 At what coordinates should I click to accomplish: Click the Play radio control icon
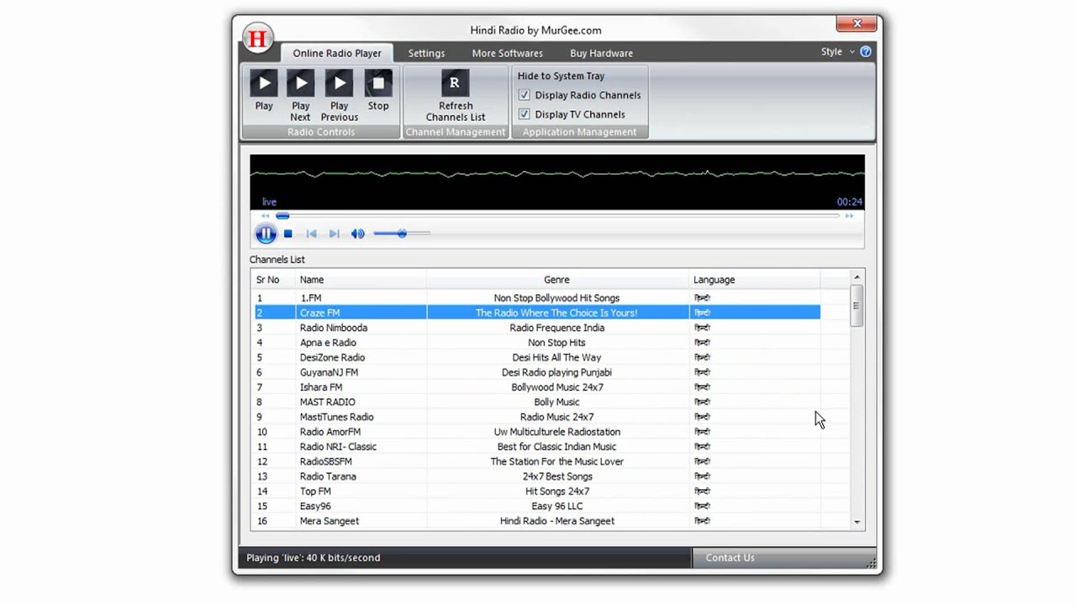click(x=264, y=83)
